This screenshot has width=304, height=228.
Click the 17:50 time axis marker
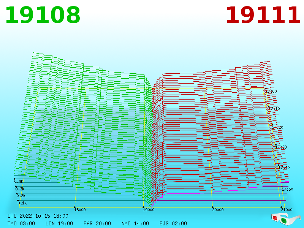287,189
